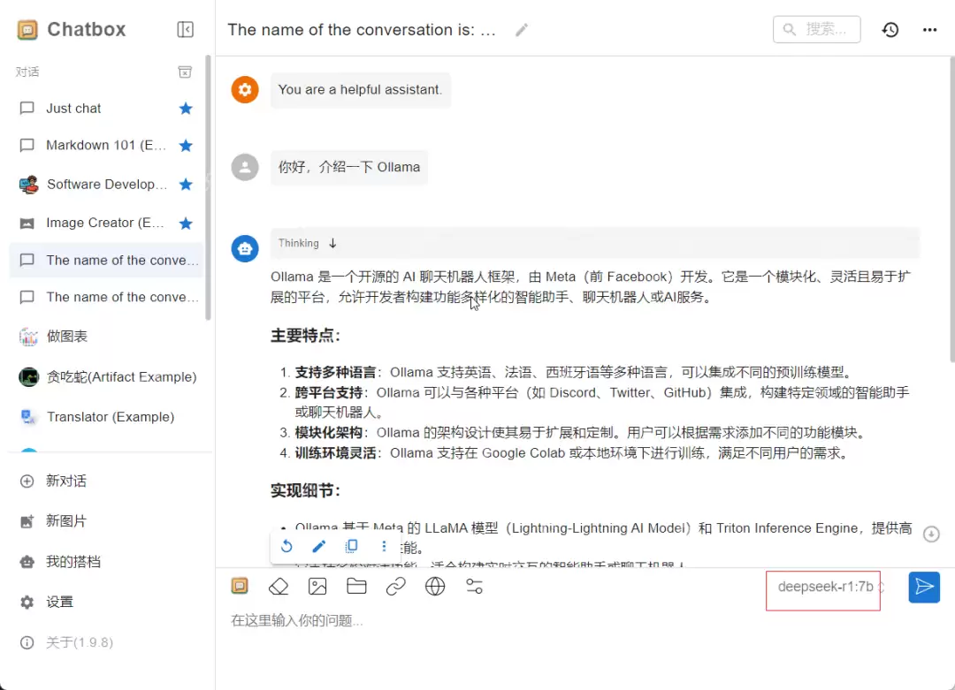Copy the assistant's reply using the copy icon

click(x=351, y=546)
